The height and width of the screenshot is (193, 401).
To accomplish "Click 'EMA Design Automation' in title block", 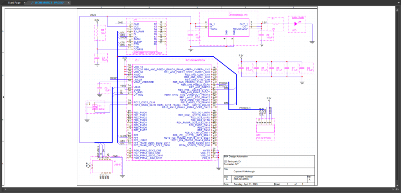I will (x=235, y=156).
